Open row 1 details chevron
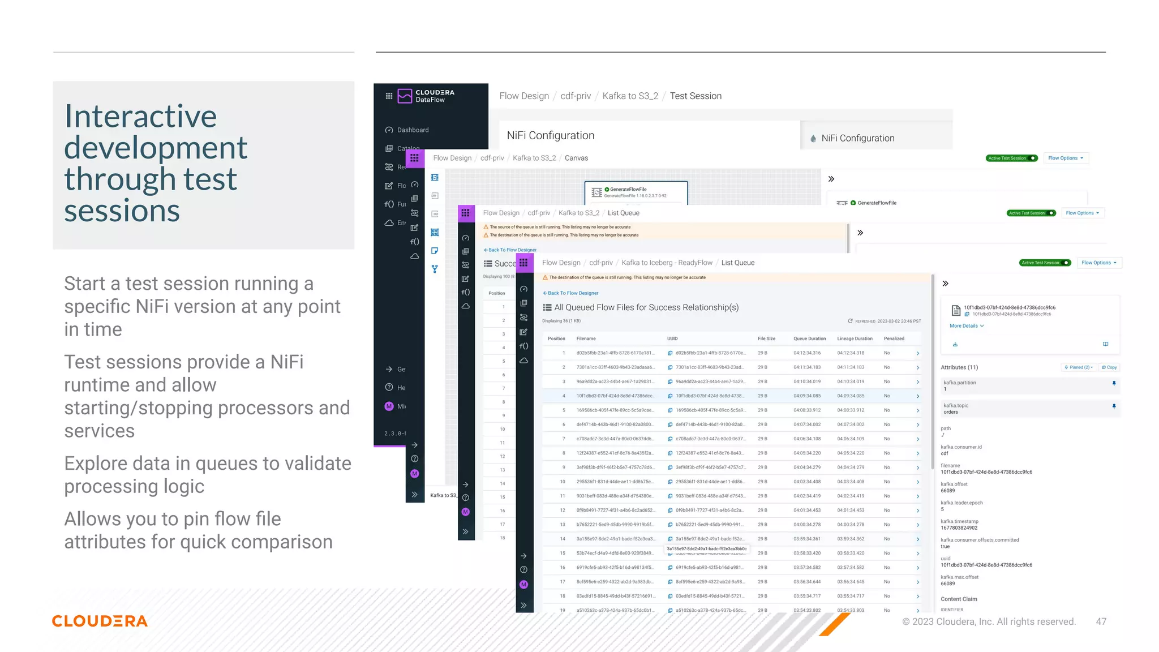The image size is (1159, 652). 918,354
